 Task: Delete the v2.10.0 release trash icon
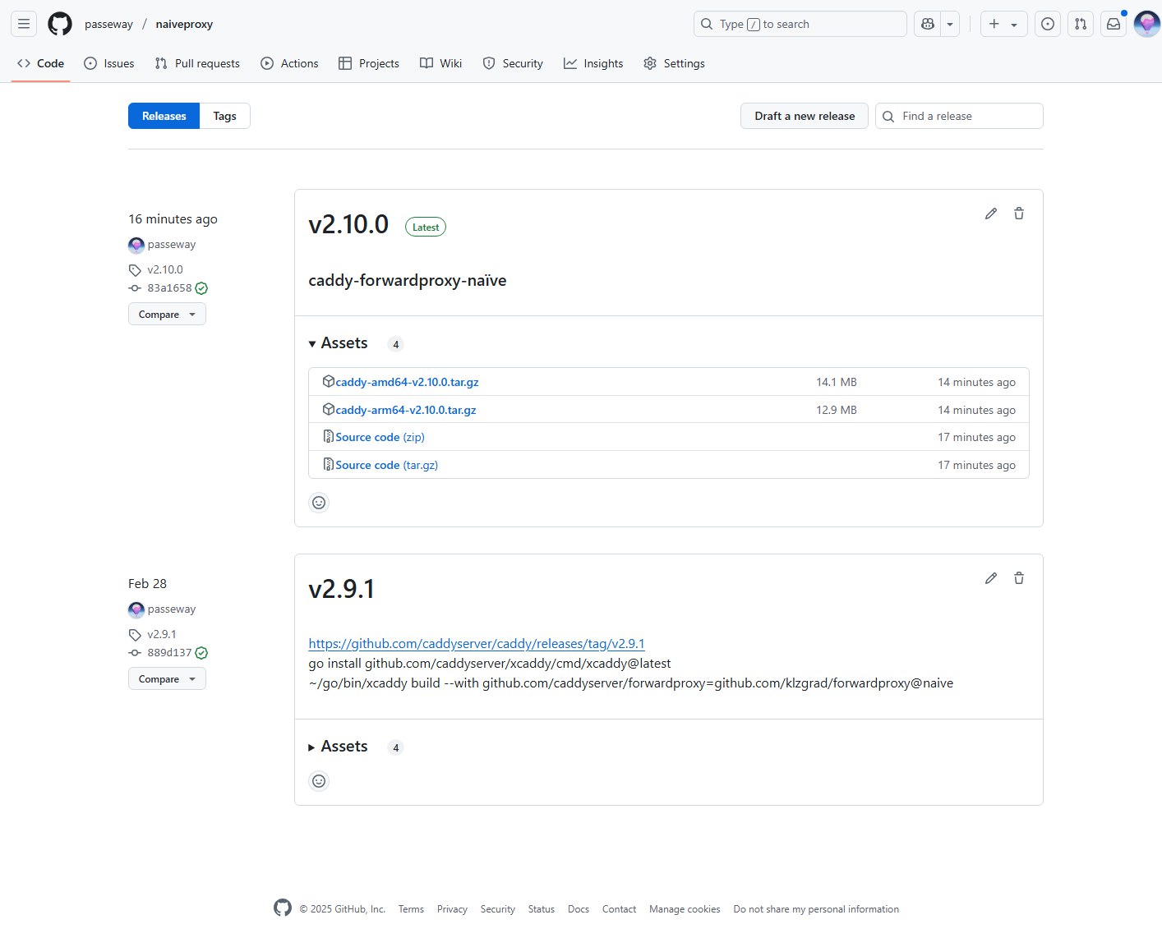(x=1019, y=214)
